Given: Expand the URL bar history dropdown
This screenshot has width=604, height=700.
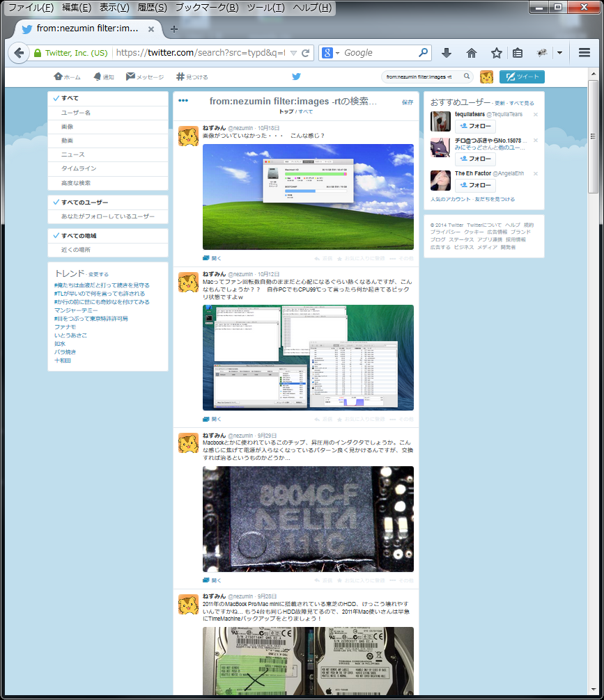Looking at the screenshot, I should 294,53.
